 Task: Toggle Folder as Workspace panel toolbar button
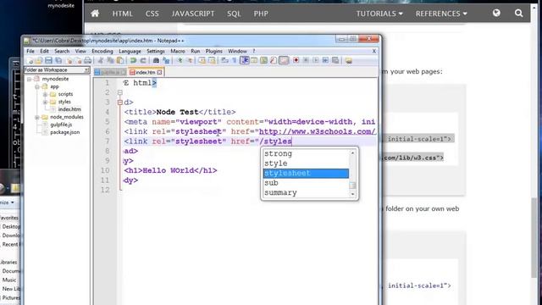(284, 60)
